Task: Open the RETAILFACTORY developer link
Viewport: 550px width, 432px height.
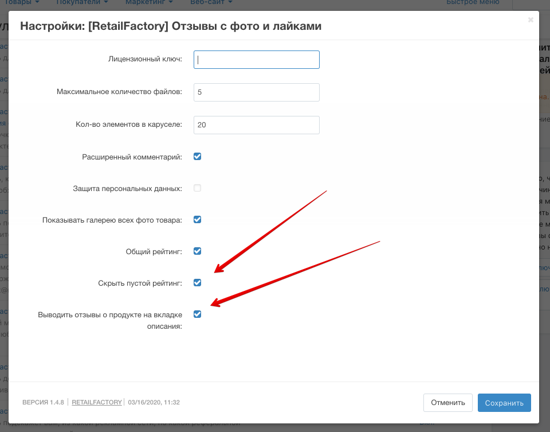Action: tap(97, 403)
